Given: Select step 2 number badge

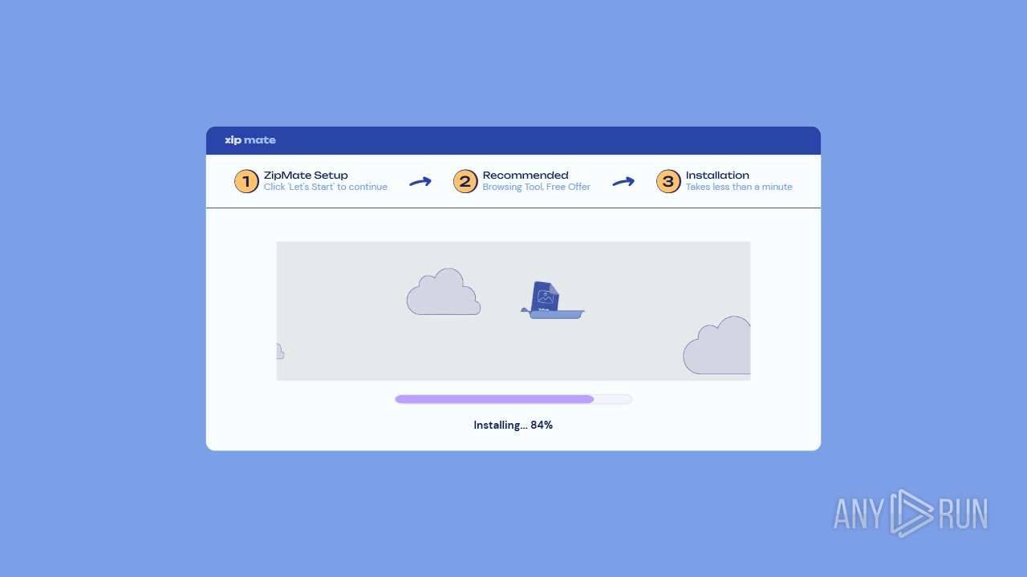Looking at the screenshot, I should pos(465,181).
